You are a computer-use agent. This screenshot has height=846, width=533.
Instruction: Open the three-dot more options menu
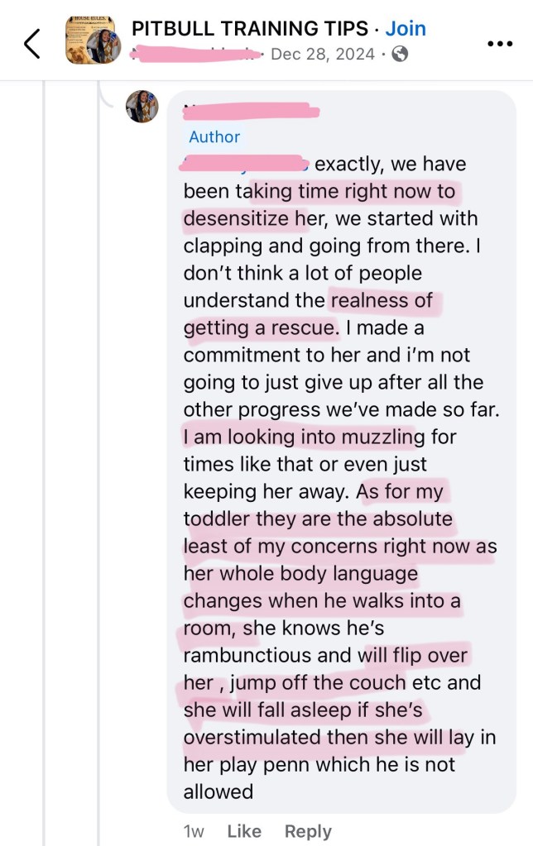(500, 44)
